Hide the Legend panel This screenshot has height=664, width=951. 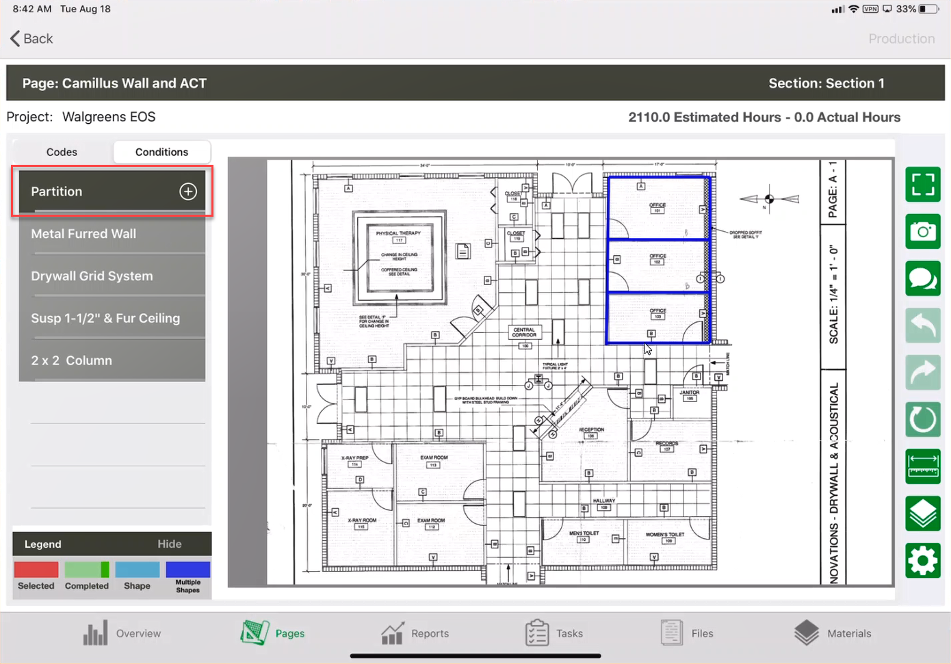coord(170,544)
